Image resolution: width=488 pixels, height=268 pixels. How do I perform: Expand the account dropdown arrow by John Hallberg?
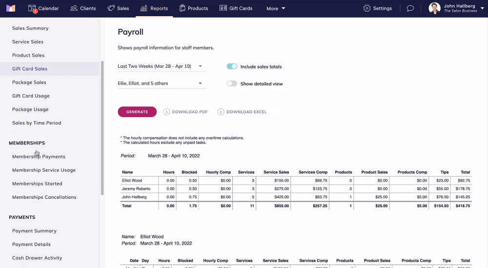click(x=482, y=8)
